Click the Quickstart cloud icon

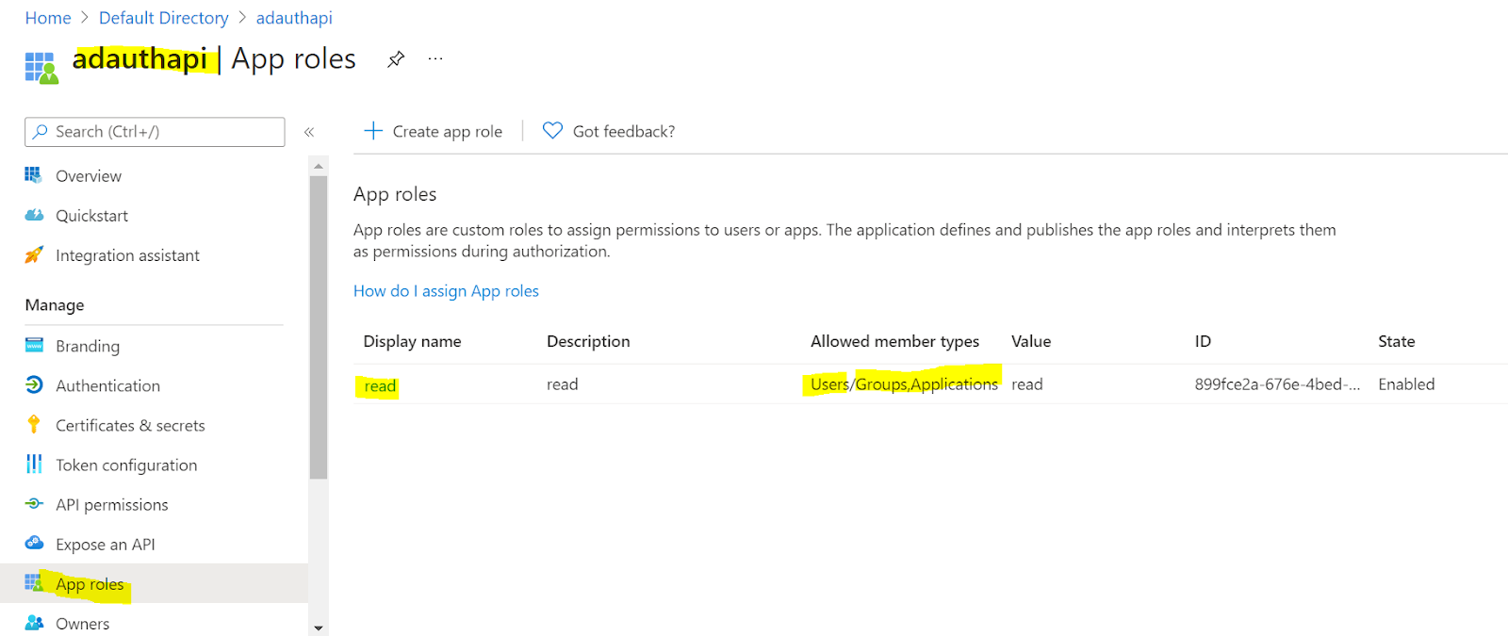click(34, 215)
